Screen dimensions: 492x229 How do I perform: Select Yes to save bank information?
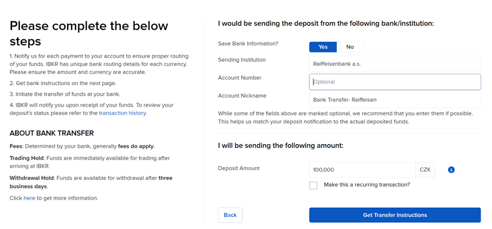pos(323,47)
